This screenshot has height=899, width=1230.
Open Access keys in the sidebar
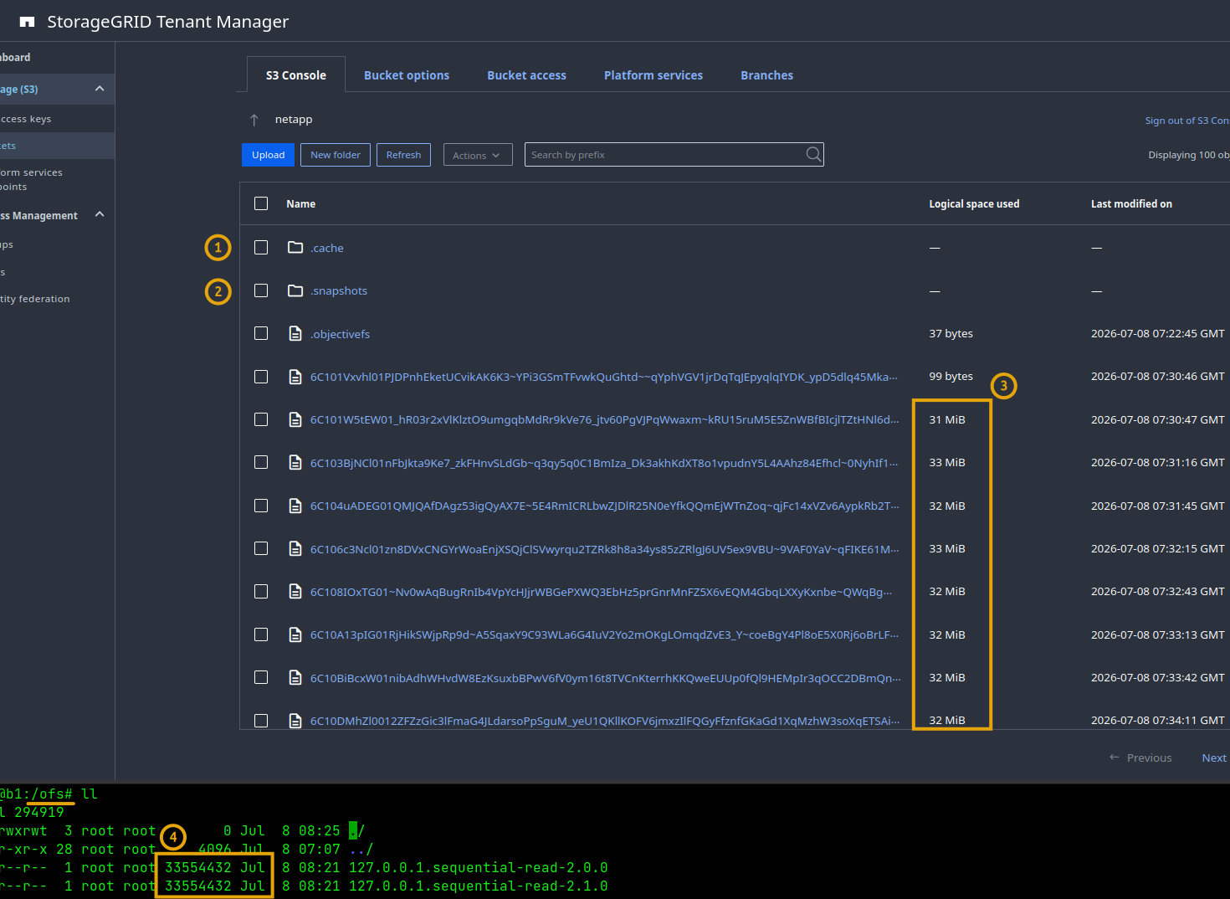pyautogui.click(x=26, y=119)
